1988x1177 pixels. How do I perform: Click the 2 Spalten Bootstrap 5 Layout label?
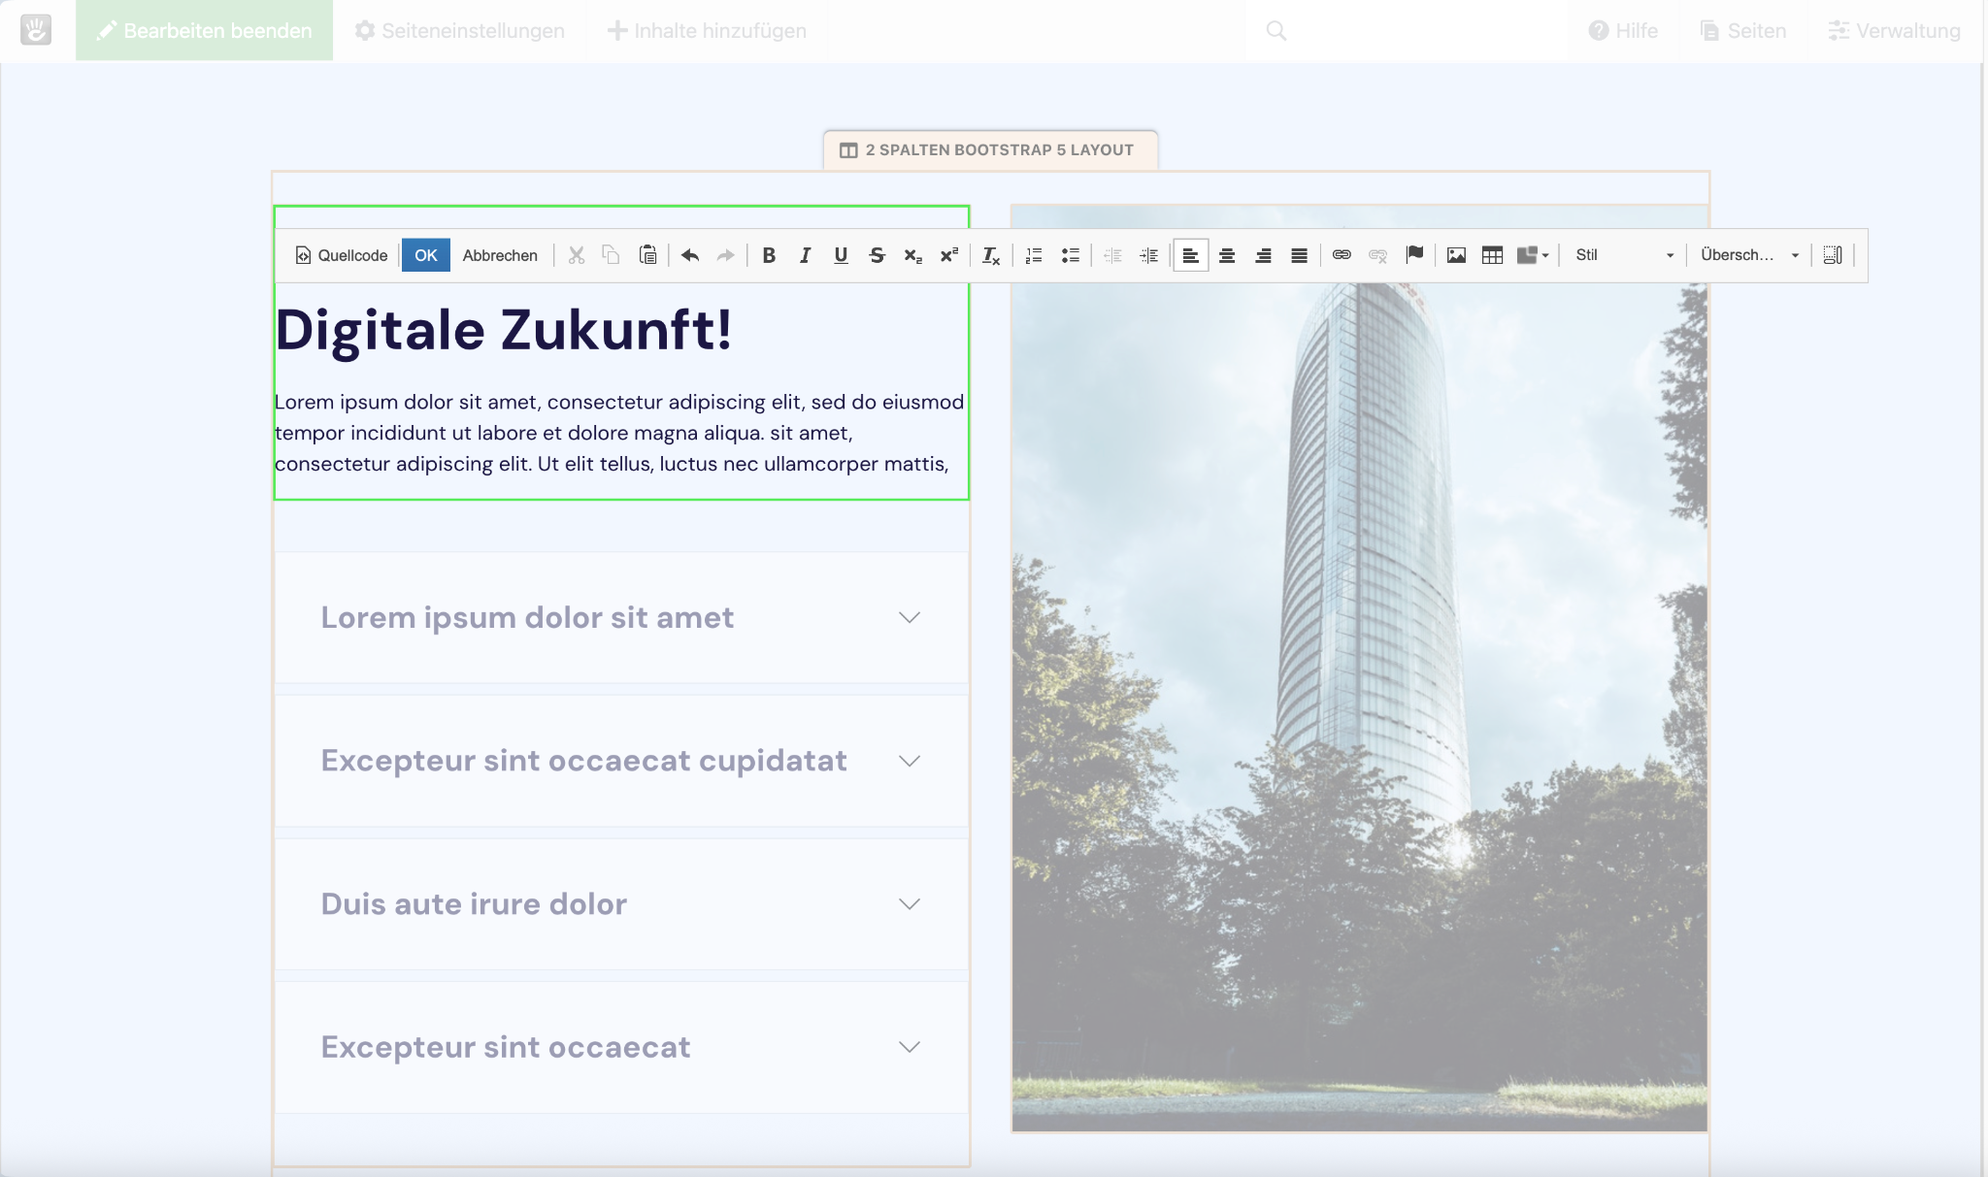tap(990, 150)
